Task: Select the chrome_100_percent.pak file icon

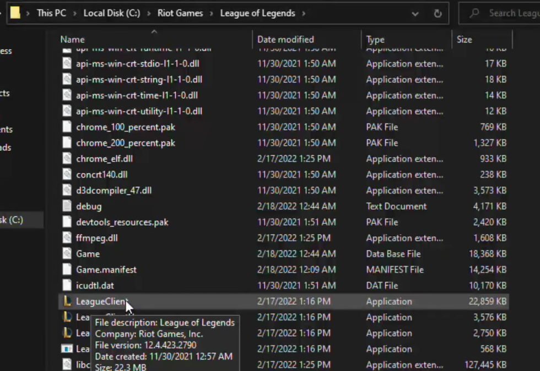Action: 67,127
